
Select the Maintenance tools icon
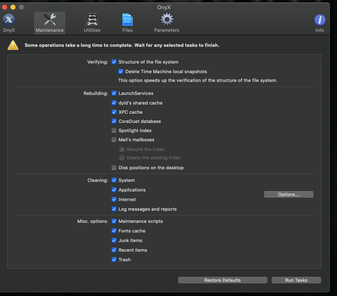coord(49,23)
